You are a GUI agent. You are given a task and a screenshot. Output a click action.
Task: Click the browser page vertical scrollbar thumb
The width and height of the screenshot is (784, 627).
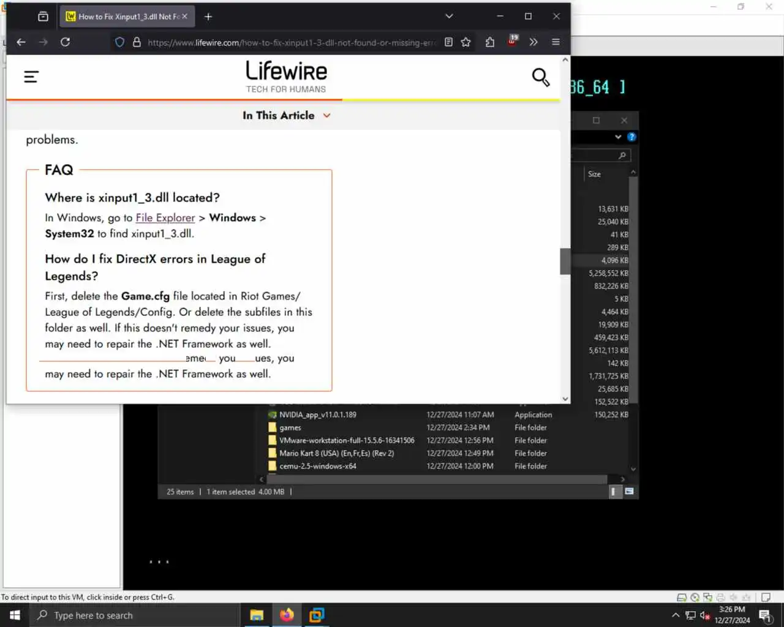coord(565,261)
